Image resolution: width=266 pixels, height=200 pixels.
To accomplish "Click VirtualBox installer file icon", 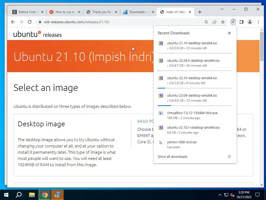I will coord(161,113).
